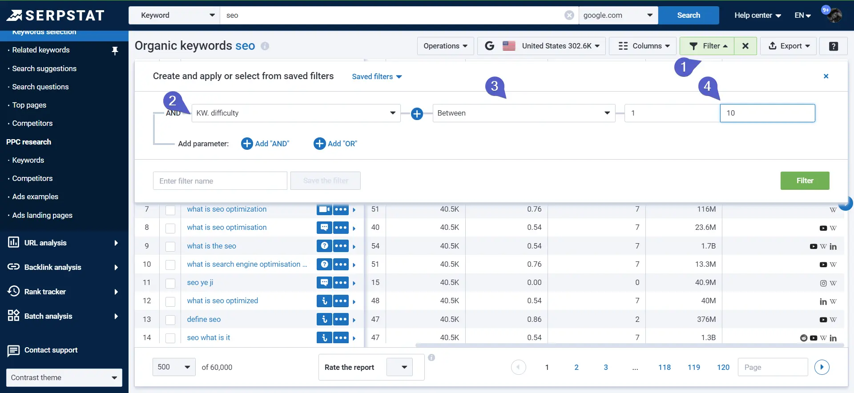Click YouTube icon in what is the seo row
This screenshot has width=854, height=393.
(814, 246)
